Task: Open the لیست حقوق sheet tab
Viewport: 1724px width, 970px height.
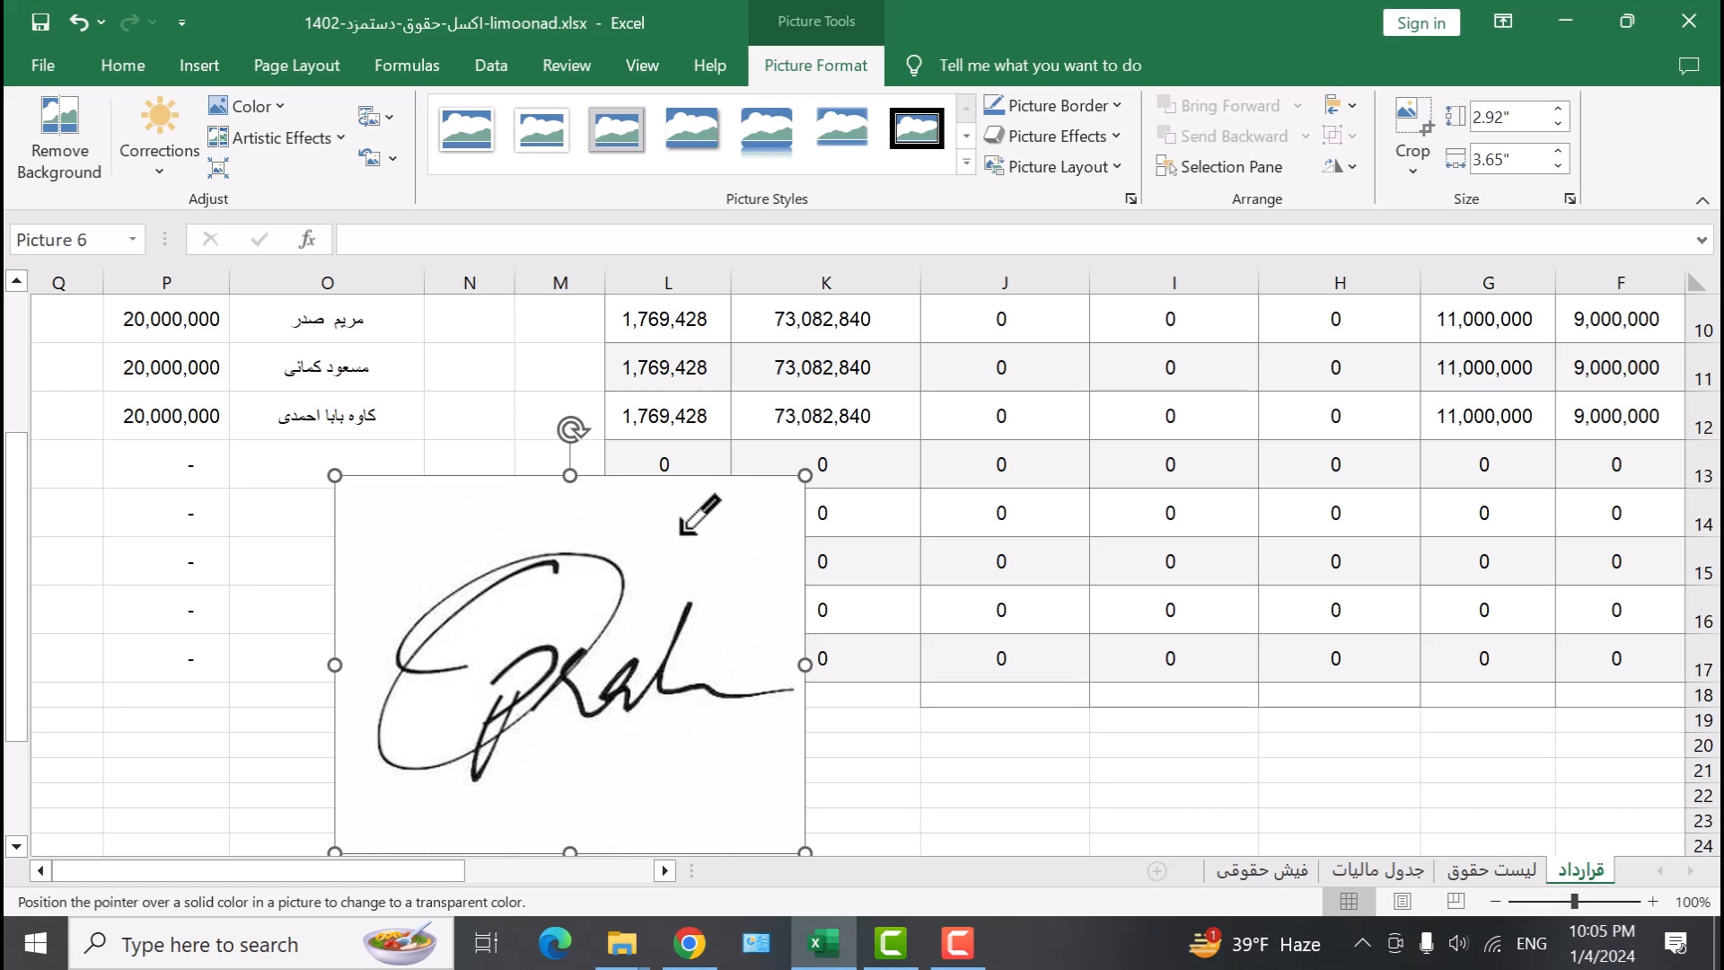Action: 1491,870
